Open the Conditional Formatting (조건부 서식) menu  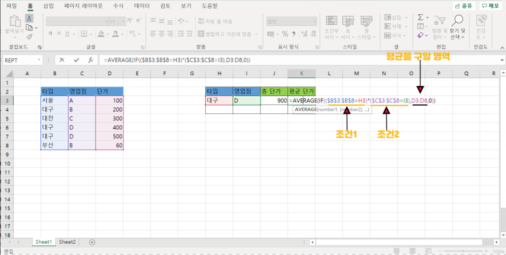tap(332, 27)
